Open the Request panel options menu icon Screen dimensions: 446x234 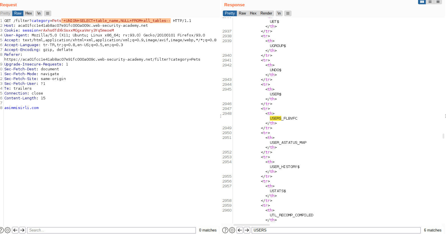(x=48, y=13)
